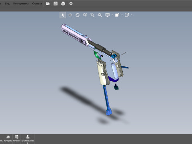
Task: Select the blue magazine part in model
Action: click(x=108, y=101)
